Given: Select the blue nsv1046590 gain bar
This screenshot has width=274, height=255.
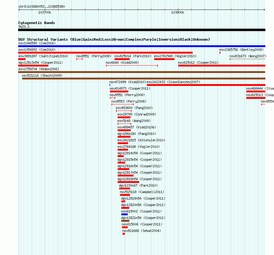Looking at the screenshot, I should click(142, 46).
